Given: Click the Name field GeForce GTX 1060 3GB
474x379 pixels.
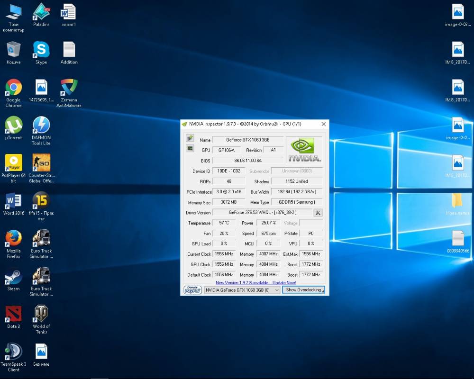Looking at the screenshot, I should 247,140.
